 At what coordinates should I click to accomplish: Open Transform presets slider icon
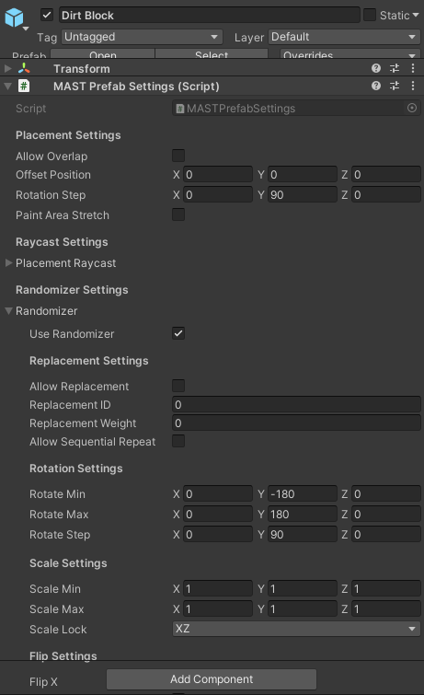click(x=395, y=68)
